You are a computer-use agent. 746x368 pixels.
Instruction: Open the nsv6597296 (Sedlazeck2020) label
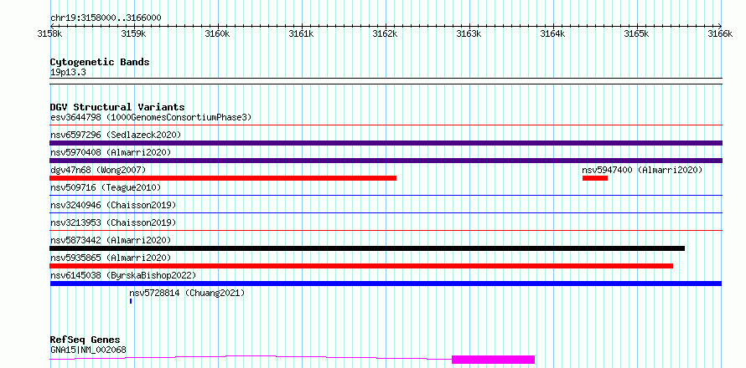point(116,135)
